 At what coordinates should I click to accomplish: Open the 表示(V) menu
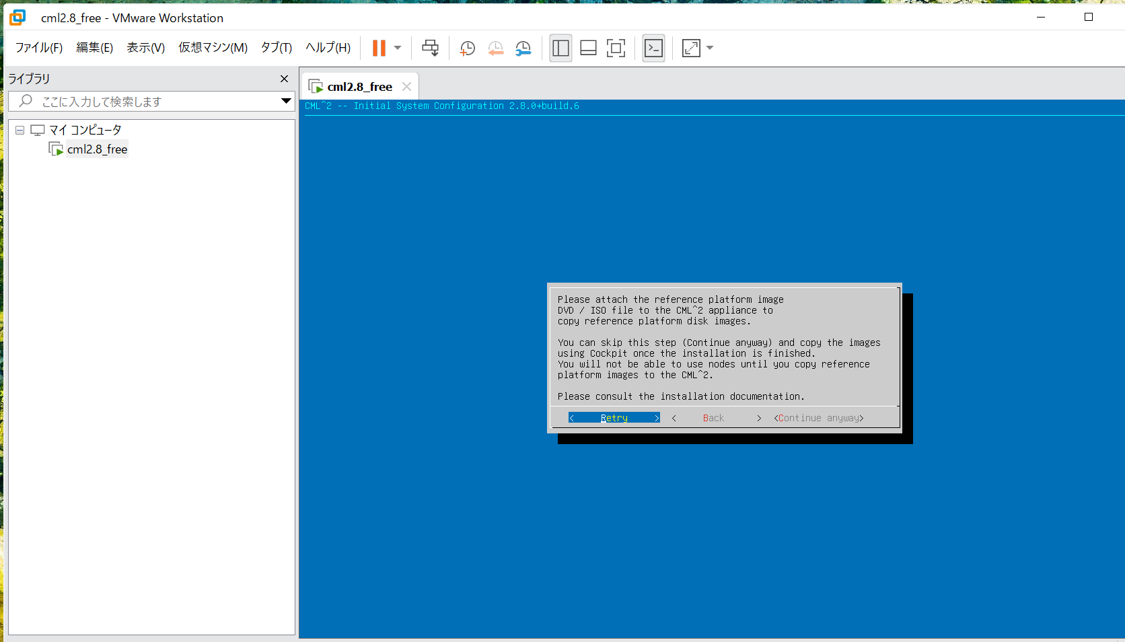[146, 48]
